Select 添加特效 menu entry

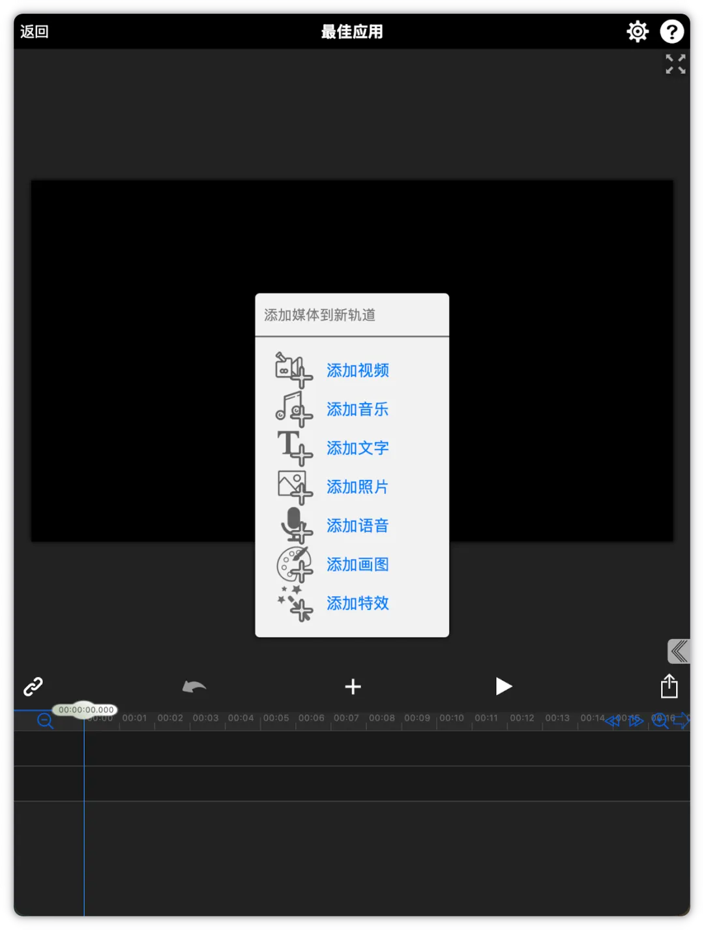pos(357,603)
